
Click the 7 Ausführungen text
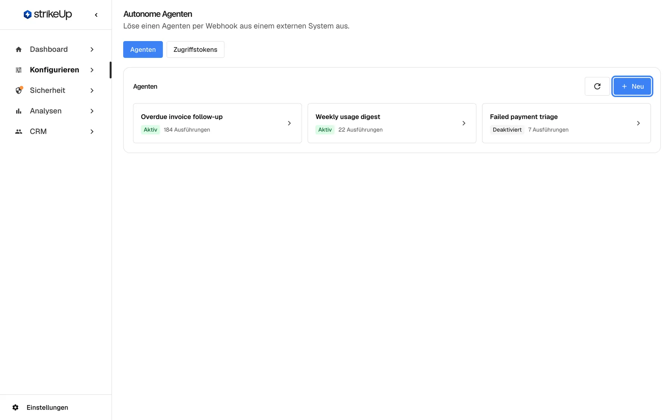point(548,130)
